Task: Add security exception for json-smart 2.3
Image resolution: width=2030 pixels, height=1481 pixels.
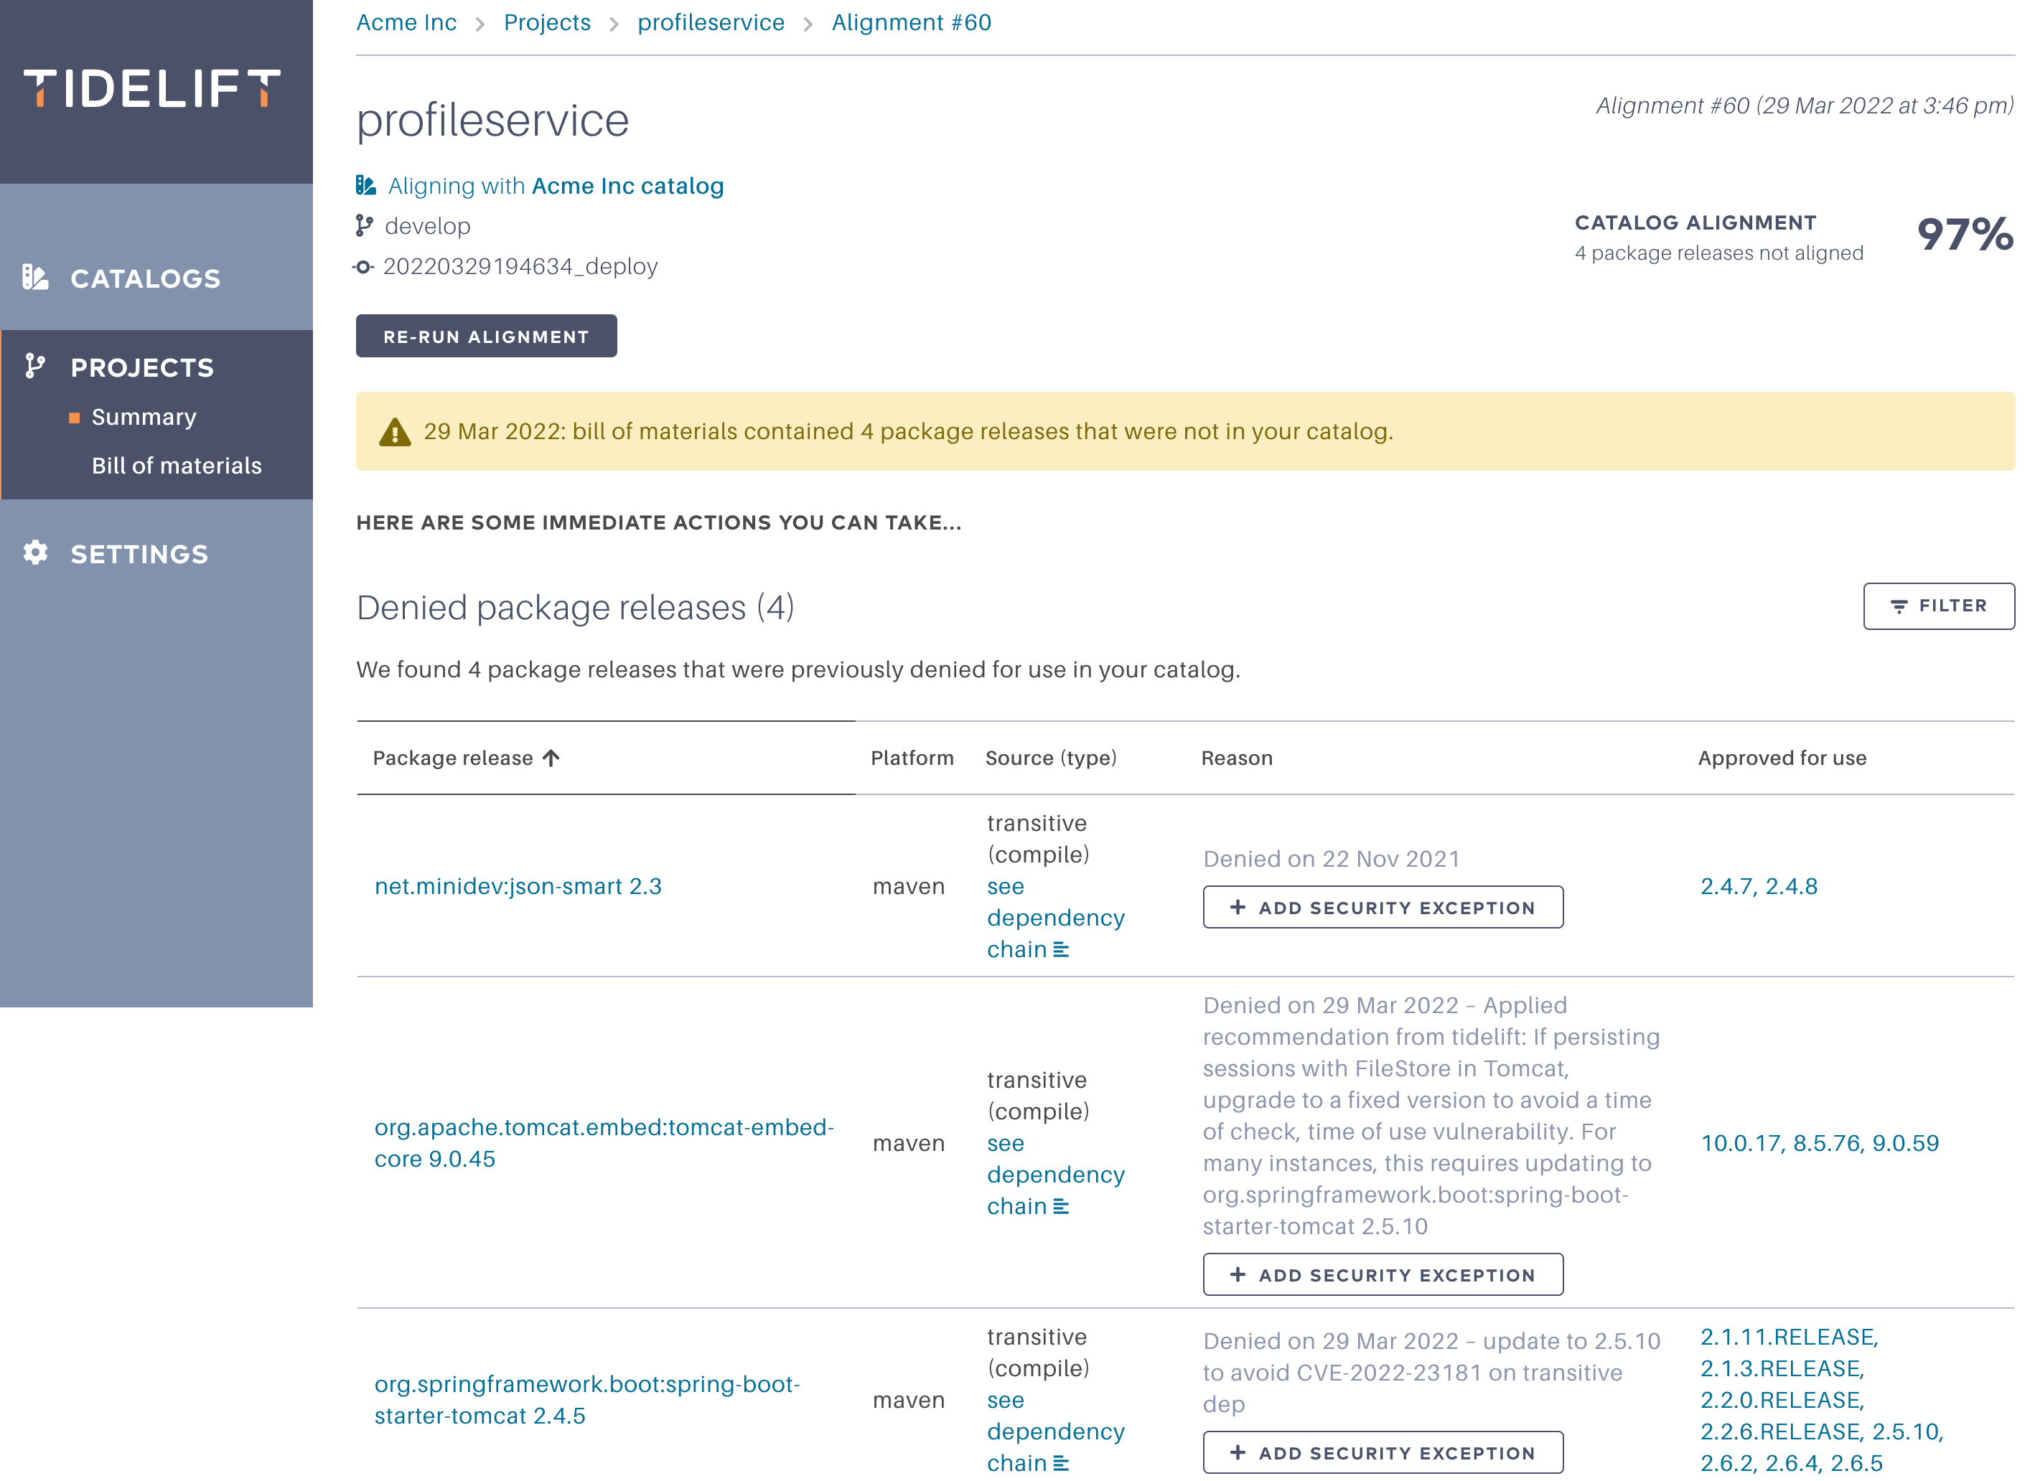Action: point(1383,907)
